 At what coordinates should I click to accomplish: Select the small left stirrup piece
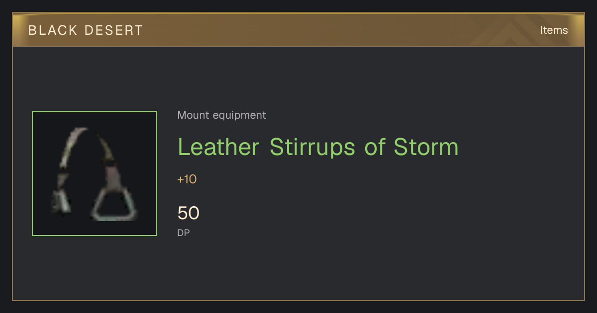click(61, 201)
